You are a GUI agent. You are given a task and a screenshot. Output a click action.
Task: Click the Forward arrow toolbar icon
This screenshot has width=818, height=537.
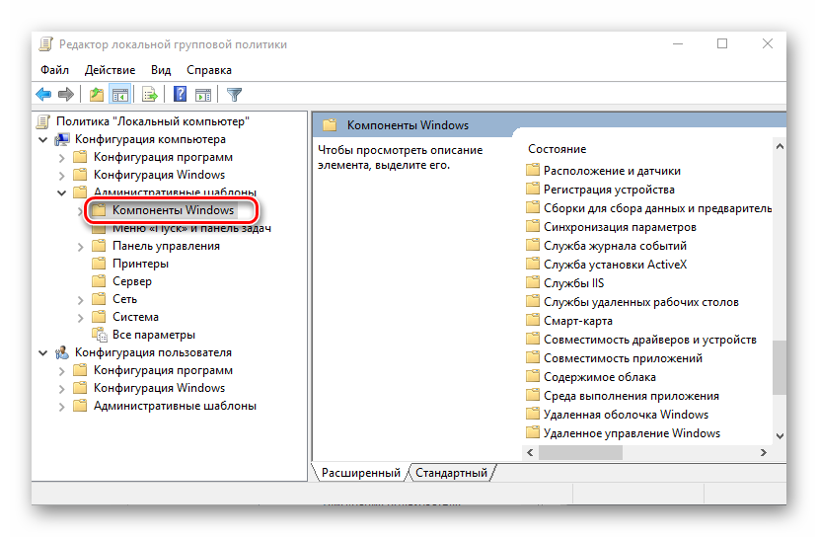tap(66, 95)
